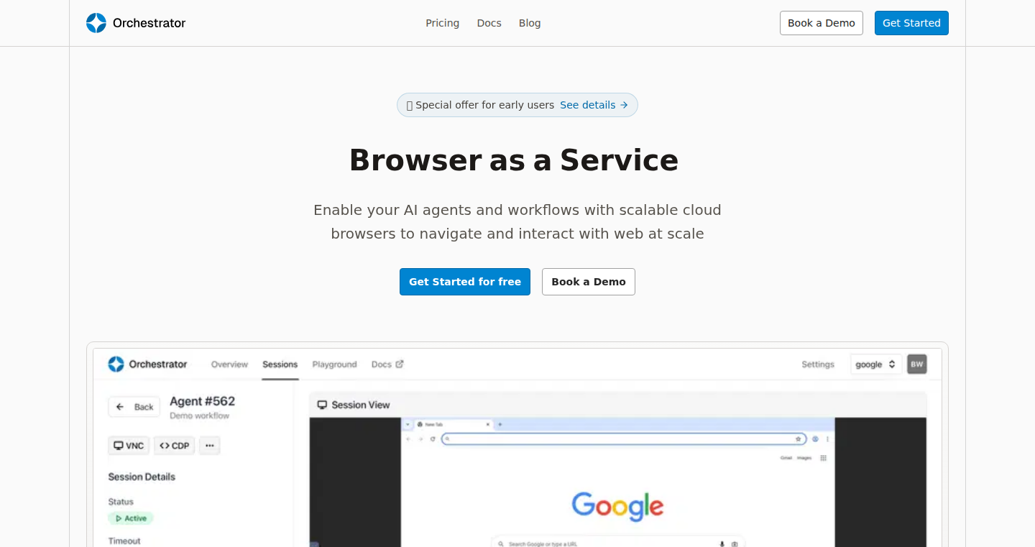Click the Browser as a Service heading
1035x547 pixels.
[514, 160]
